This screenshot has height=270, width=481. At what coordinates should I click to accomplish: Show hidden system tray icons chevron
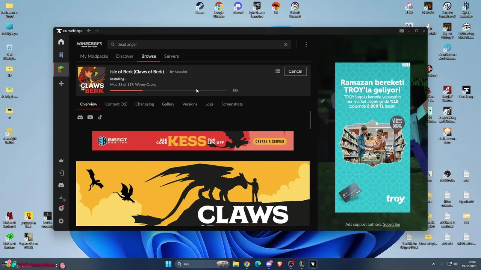[x=433, y=264]
